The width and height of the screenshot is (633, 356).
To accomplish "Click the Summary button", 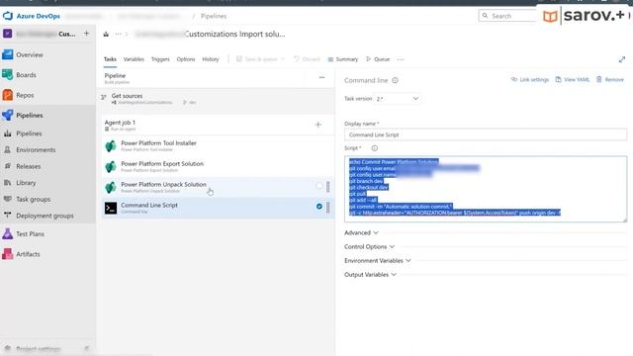I will pyautogui.click(x=343, y=59).
